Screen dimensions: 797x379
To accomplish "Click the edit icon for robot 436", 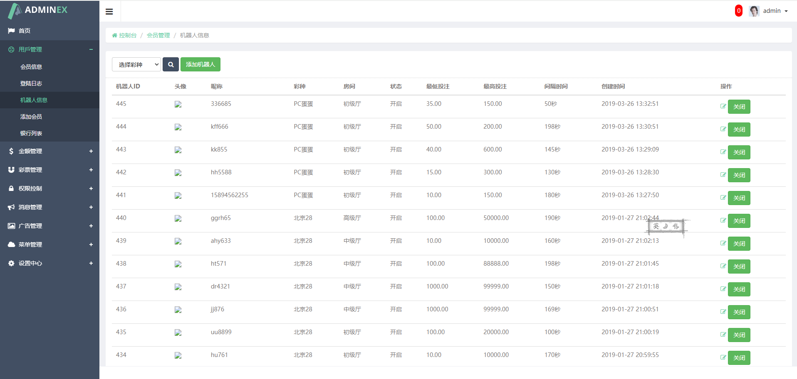I will point(723,312).
